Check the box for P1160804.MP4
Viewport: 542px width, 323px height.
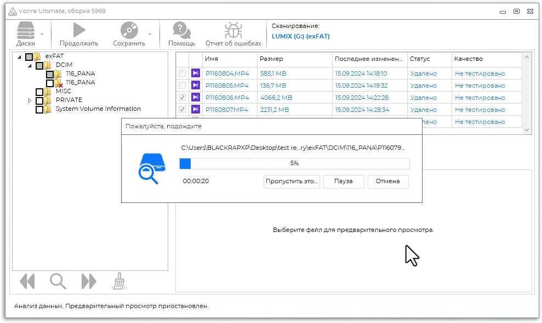182,73
